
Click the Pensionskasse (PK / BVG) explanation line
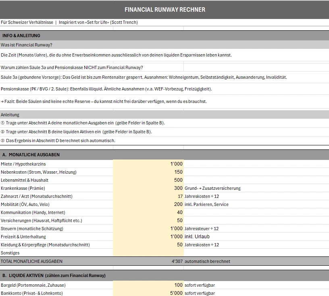click(x=106, y=89)
